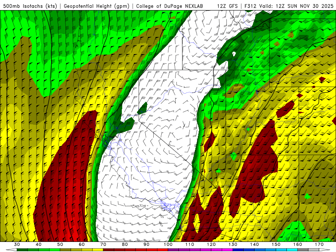Click the "Geopotential Height (gpm)" header label
The image size is (336, 252).
tap(97, 6)
